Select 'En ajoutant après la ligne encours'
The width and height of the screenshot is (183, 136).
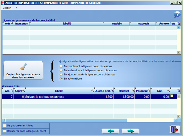point(61,74)
